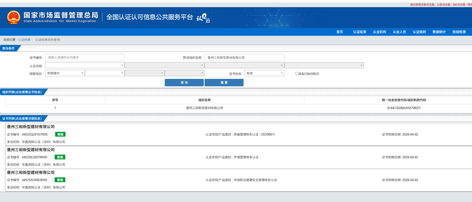
Task: Open the 认证项目 first dropdown
Action: coord(85,65)
